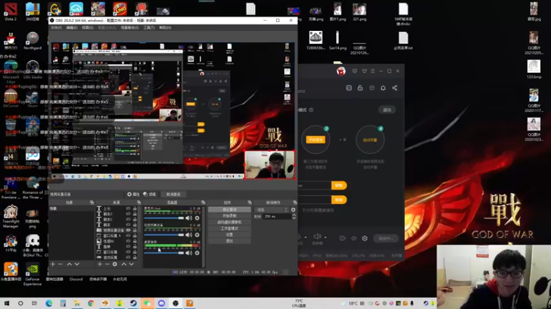Toggle the lock on 游戏采集 source
551x309 pixels.
pos(134,257)
